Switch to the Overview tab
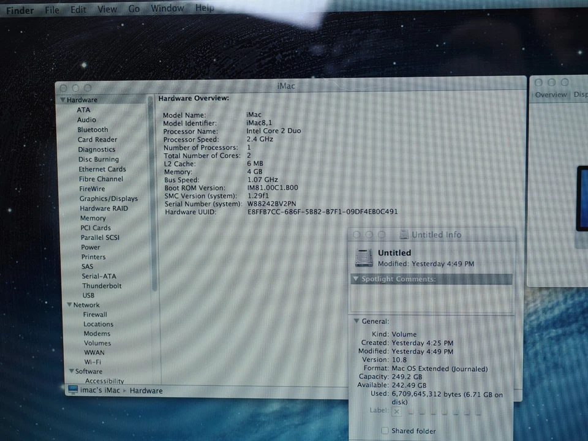 [551, 94]
